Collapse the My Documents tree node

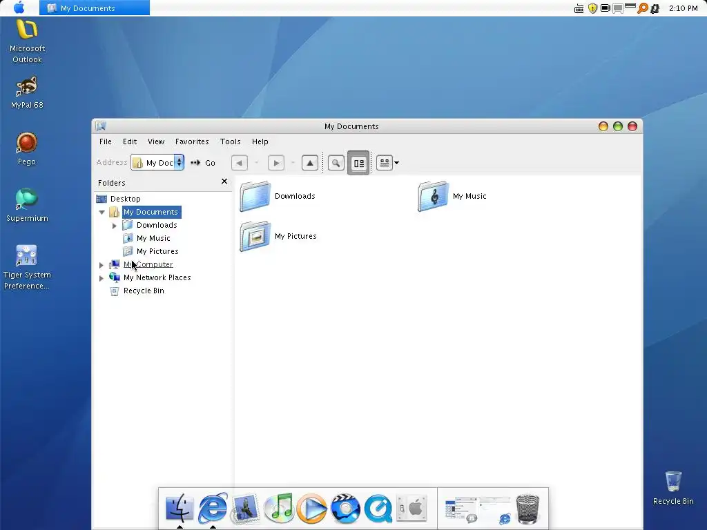pyautogui.click(x=102, y=213)
